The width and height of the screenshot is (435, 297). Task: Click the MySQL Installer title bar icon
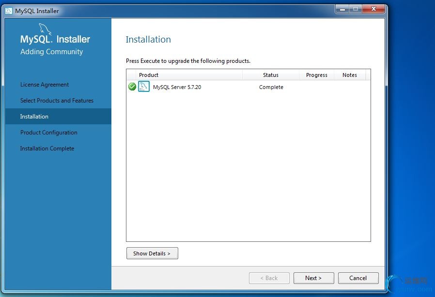point(9,11)
